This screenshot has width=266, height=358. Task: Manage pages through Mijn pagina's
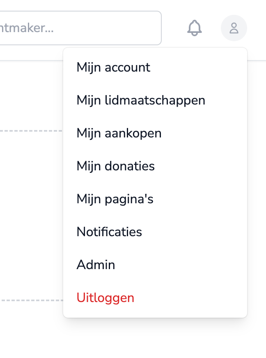(155, 199)
